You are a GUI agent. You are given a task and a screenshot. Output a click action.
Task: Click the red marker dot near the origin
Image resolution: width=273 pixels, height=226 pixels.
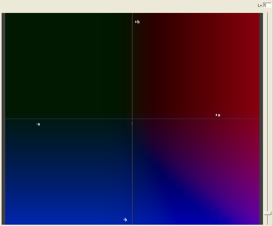[x=132, y=124]
